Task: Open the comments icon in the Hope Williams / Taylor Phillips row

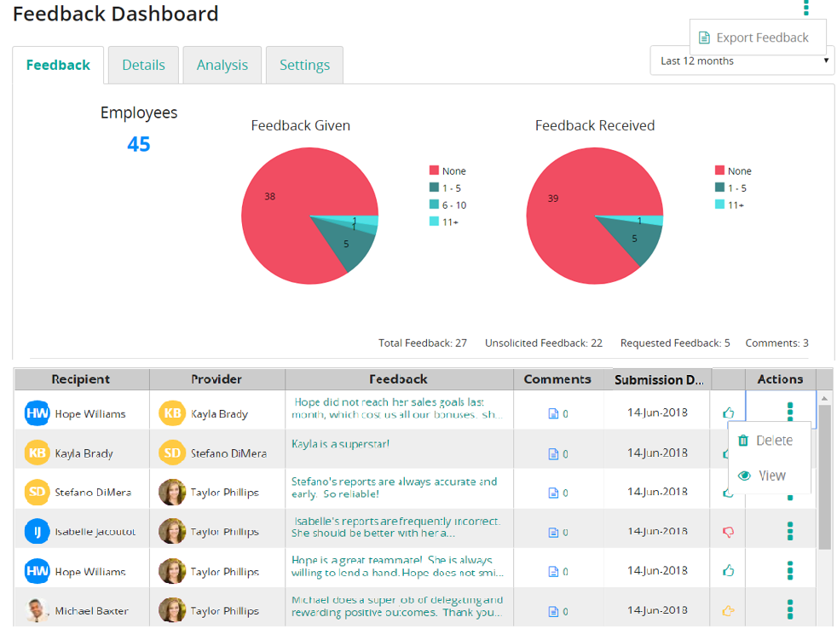Action: coord(553,572)
